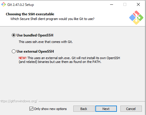146x115 pixels.
Task: Click the 'Use bundled OpenSSH' label text
Action: (x=35, y=35)
